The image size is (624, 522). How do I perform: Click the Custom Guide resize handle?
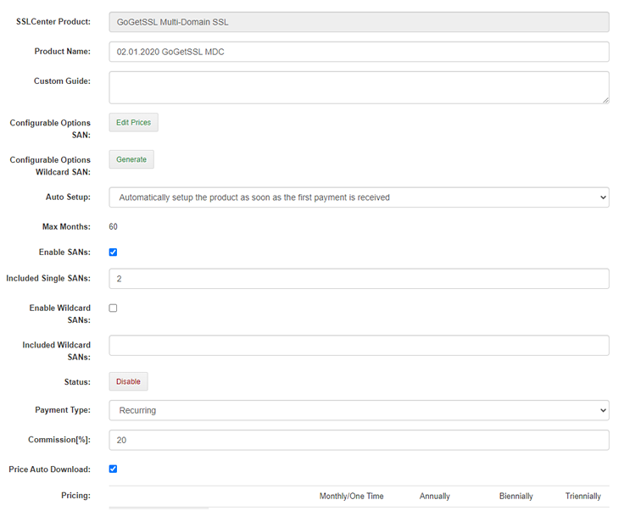coord(605,100)
